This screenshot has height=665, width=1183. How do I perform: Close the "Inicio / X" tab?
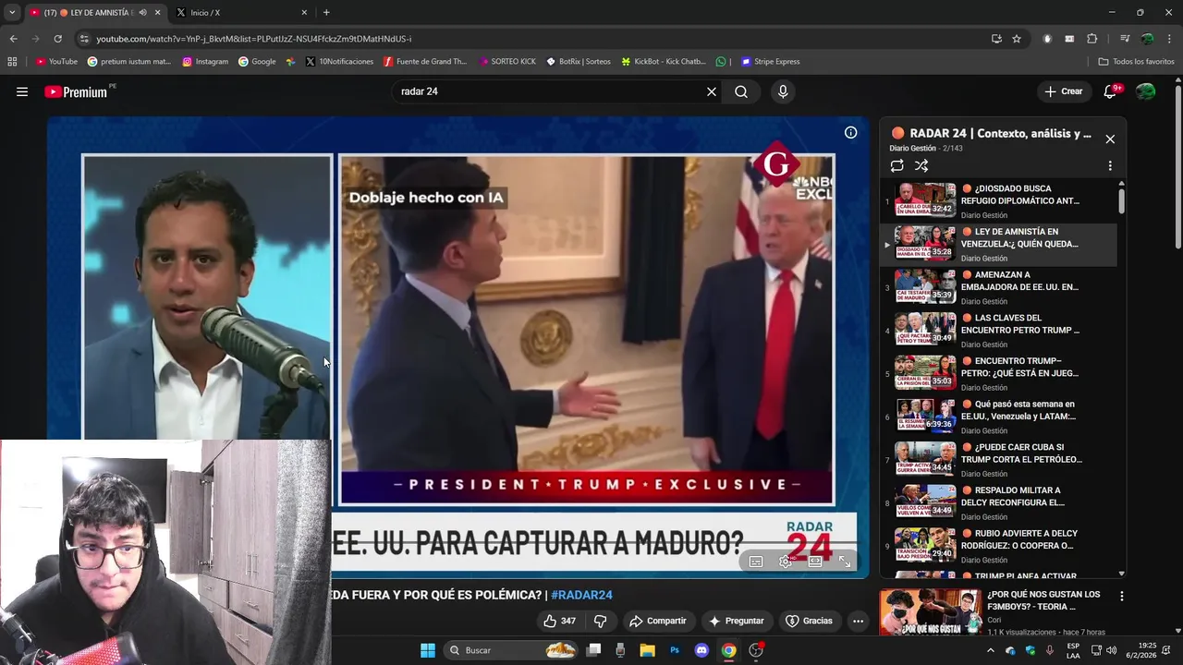coord(304,12)
